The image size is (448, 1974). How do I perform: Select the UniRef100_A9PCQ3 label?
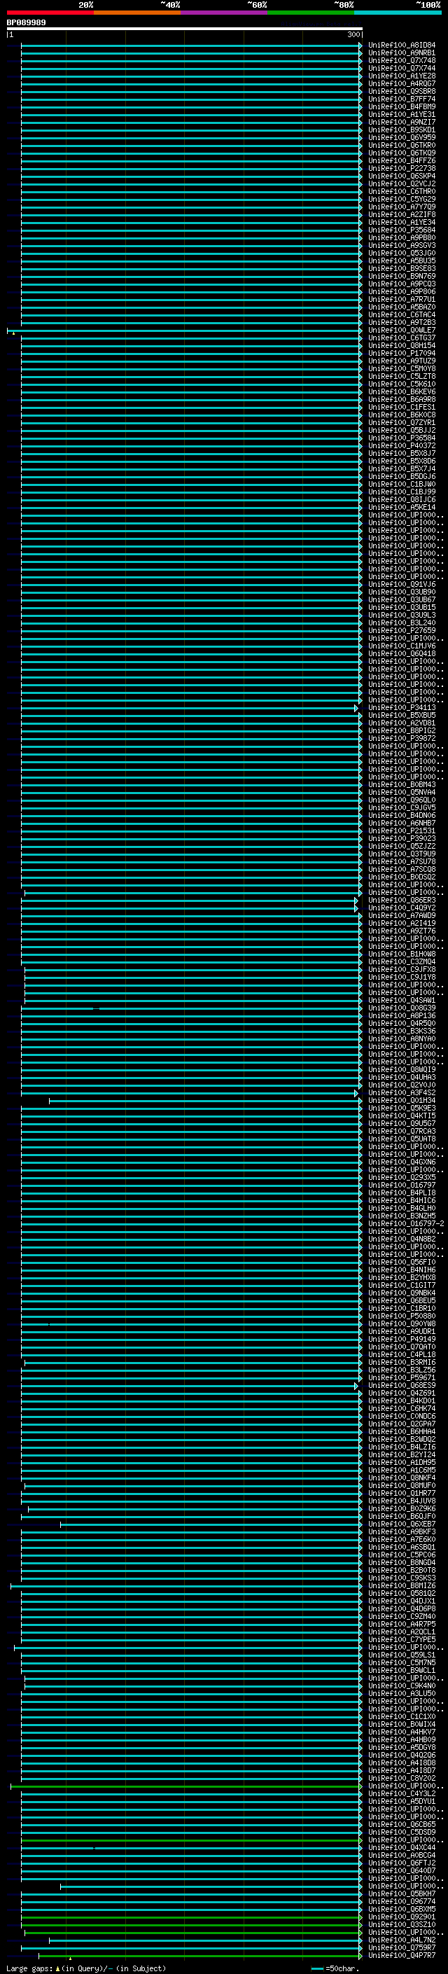(401, 284)
